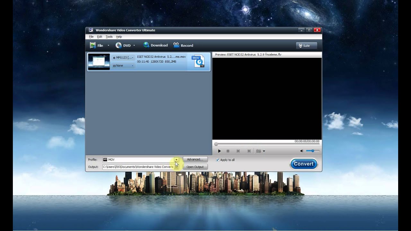Expand the DVD dropdown arrow

click(134, 45)
